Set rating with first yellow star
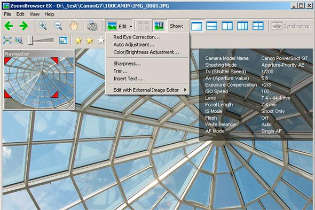 pyautogui.click(x=78, y=41)
